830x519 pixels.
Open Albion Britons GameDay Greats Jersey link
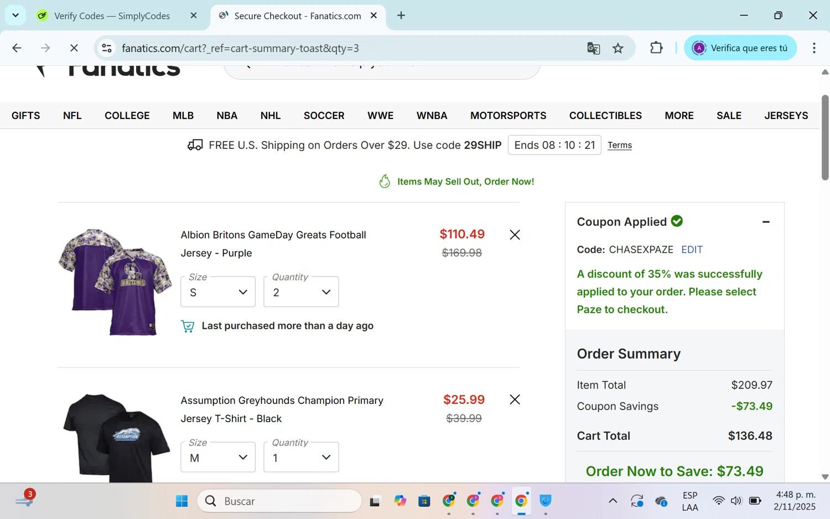coord(273,244)
